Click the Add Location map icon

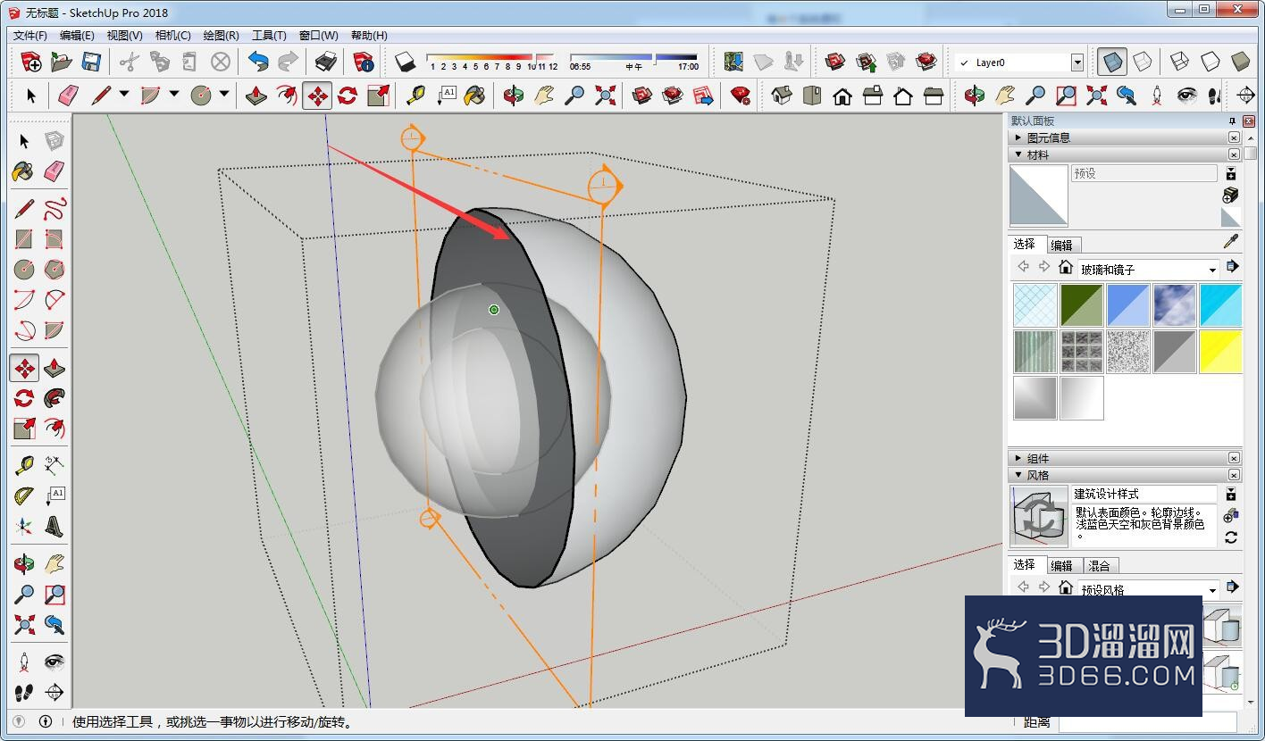click(x=733, y=62)
